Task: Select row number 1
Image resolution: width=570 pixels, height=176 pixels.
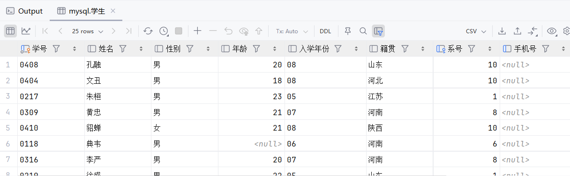Action: (x=8, y=65)
